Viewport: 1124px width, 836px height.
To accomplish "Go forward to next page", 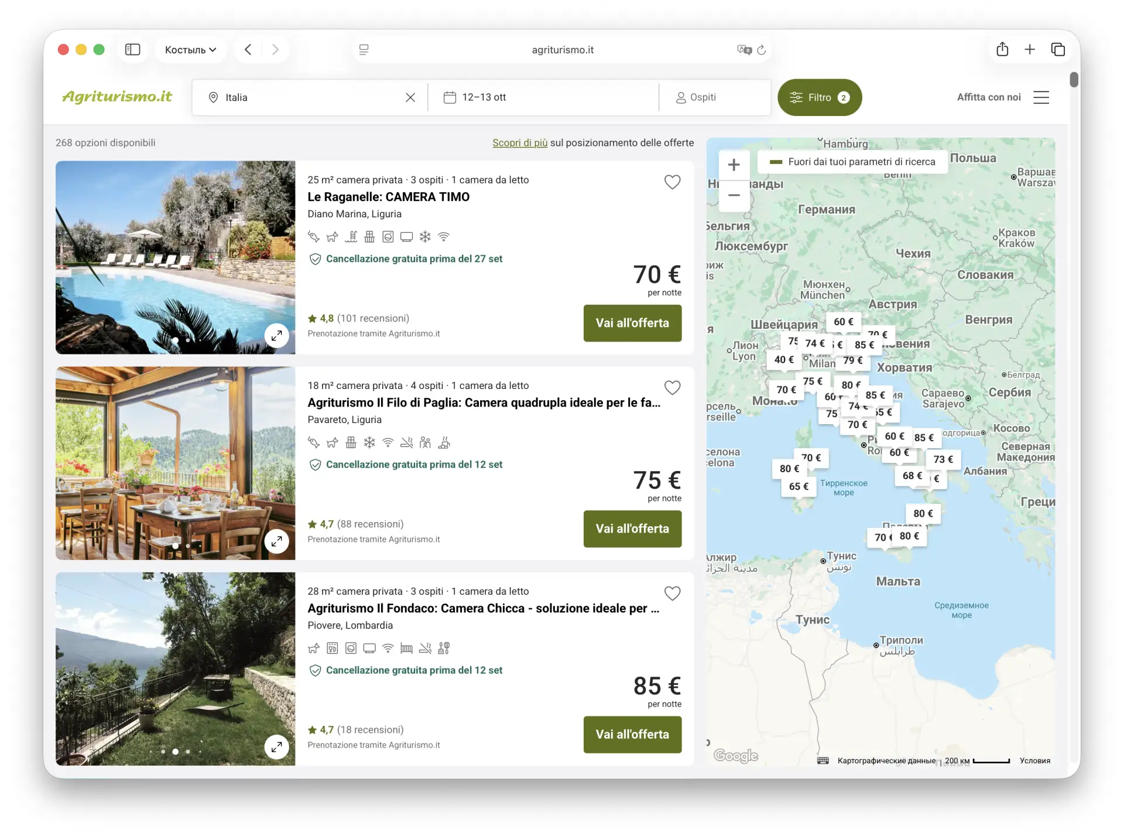I will point(276,50).
